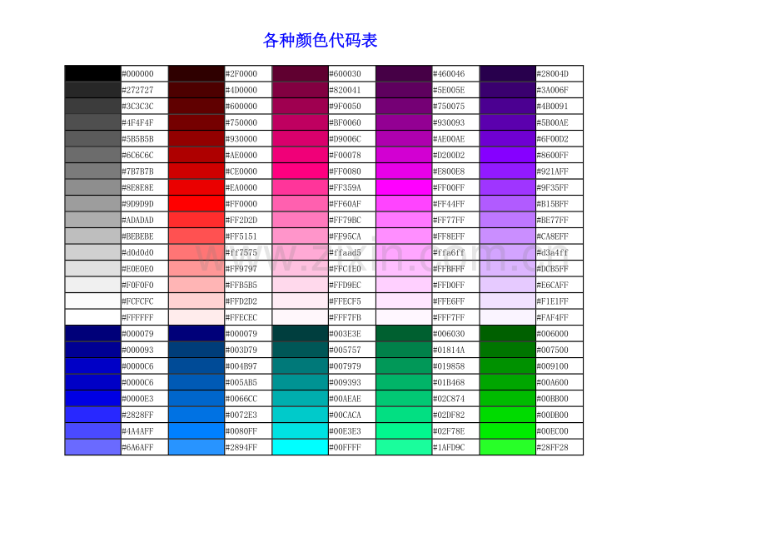Click the code text #272727
The image size is (766, 542).
click(137, 90)
